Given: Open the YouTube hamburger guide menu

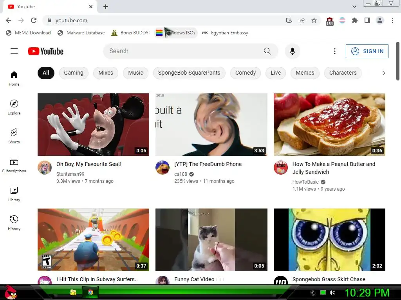Looking at the screenshot, I should [x=14, y=51].
